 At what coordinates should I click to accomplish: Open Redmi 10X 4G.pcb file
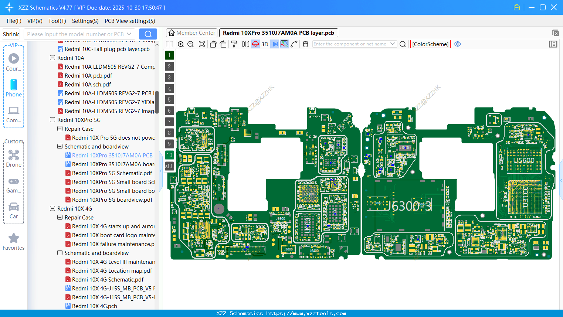point(95,306)
